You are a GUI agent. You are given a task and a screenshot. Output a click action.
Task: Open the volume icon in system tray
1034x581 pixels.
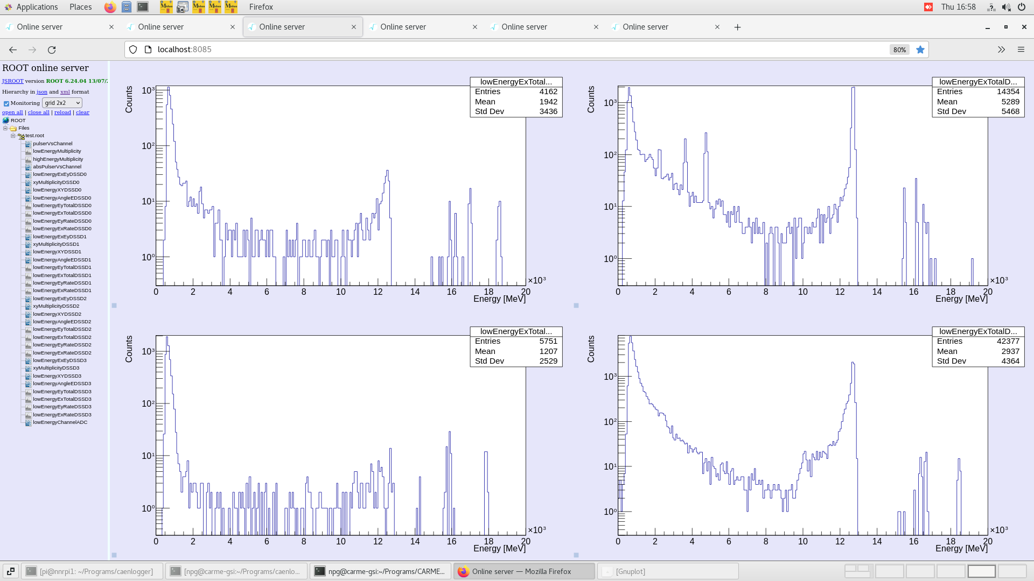(1006, 7)
